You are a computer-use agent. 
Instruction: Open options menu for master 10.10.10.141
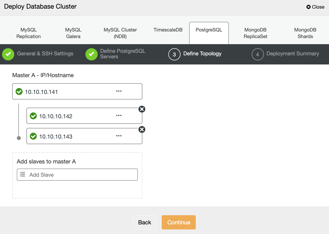click(x=119, y=91)
